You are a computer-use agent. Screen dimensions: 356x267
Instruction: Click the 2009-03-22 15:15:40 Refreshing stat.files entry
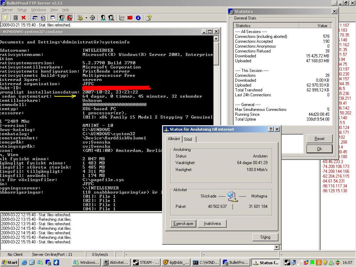click(x=36, y=237)
